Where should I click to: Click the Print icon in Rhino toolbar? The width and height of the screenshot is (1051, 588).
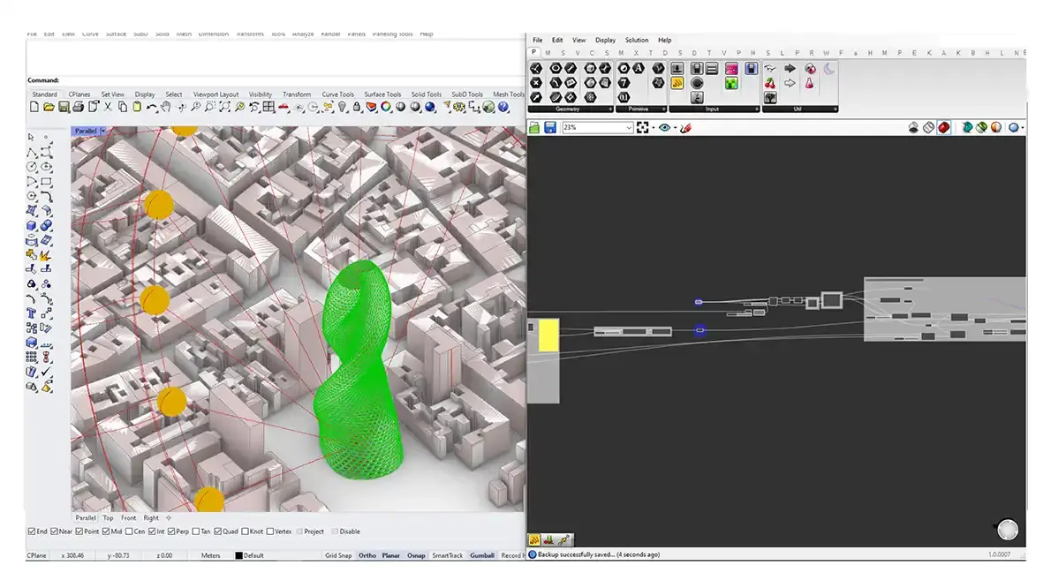pyautogui.click(x=79, y=107)
